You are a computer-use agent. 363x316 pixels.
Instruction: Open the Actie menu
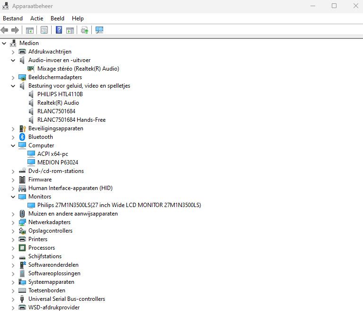point(36,18)
